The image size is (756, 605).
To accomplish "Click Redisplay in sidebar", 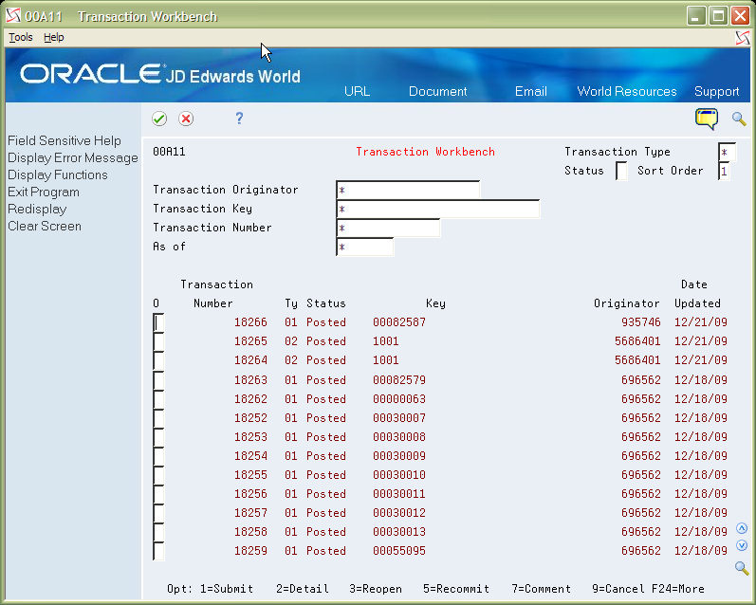I will coord(37,210).
